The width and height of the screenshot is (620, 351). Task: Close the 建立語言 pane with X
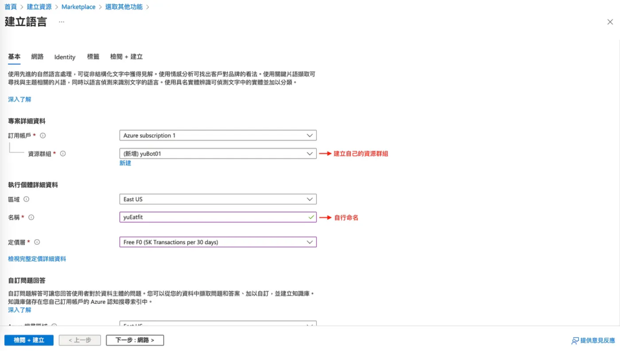610,22
